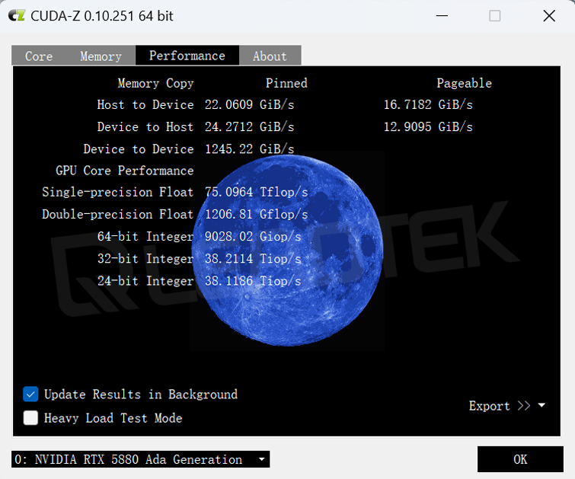575x479 pixels.
Task: Close the CUDA-Z window
Action: pyautogui.click(x=549, y=16)
